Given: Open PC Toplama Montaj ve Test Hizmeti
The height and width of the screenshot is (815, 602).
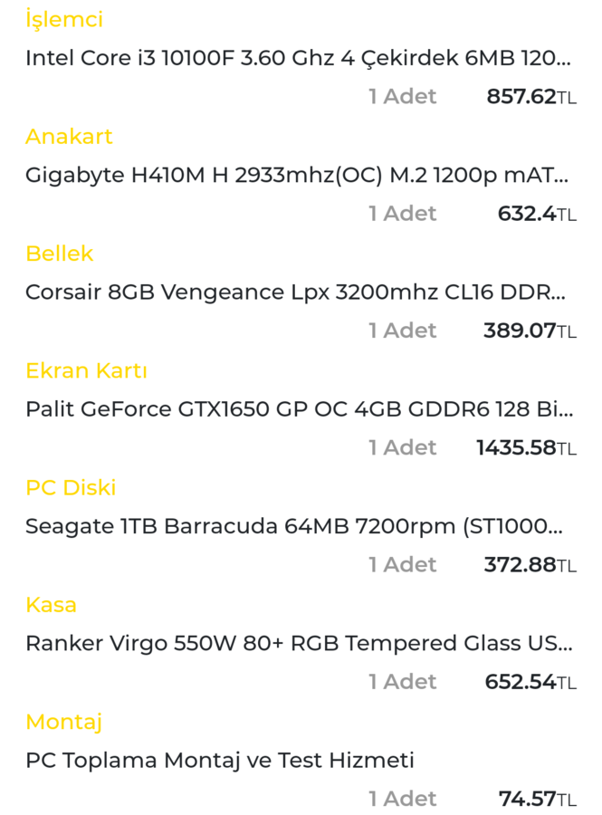Looking at the screenshot, I should tap(220, 761).
